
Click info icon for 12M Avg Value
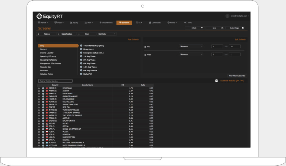(81, 67)
